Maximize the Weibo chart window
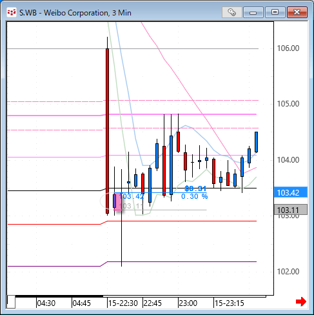Screen dimensions: 314x315 275,12
